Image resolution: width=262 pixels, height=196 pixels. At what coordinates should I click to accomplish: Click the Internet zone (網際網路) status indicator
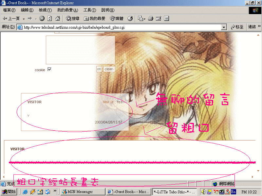[224, 184]
